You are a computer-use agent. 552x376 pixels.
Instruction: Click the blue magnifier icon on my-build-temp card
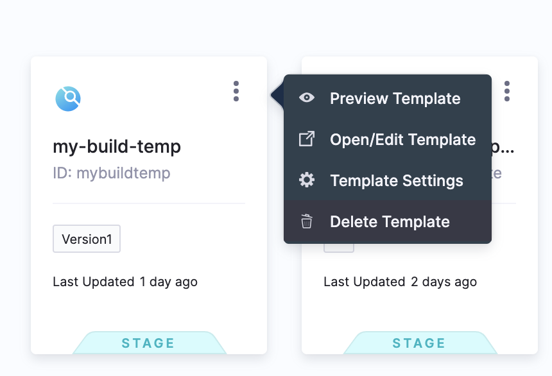coord(67,99)
